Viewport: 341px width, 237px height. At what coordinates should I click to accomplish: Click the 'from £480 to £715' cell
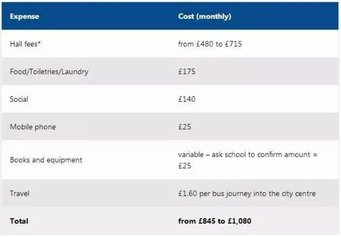coord(210,44)
